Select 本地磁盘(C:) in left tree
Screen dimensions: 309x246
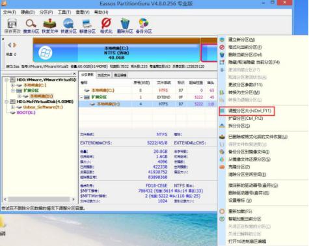pos(35,85)
